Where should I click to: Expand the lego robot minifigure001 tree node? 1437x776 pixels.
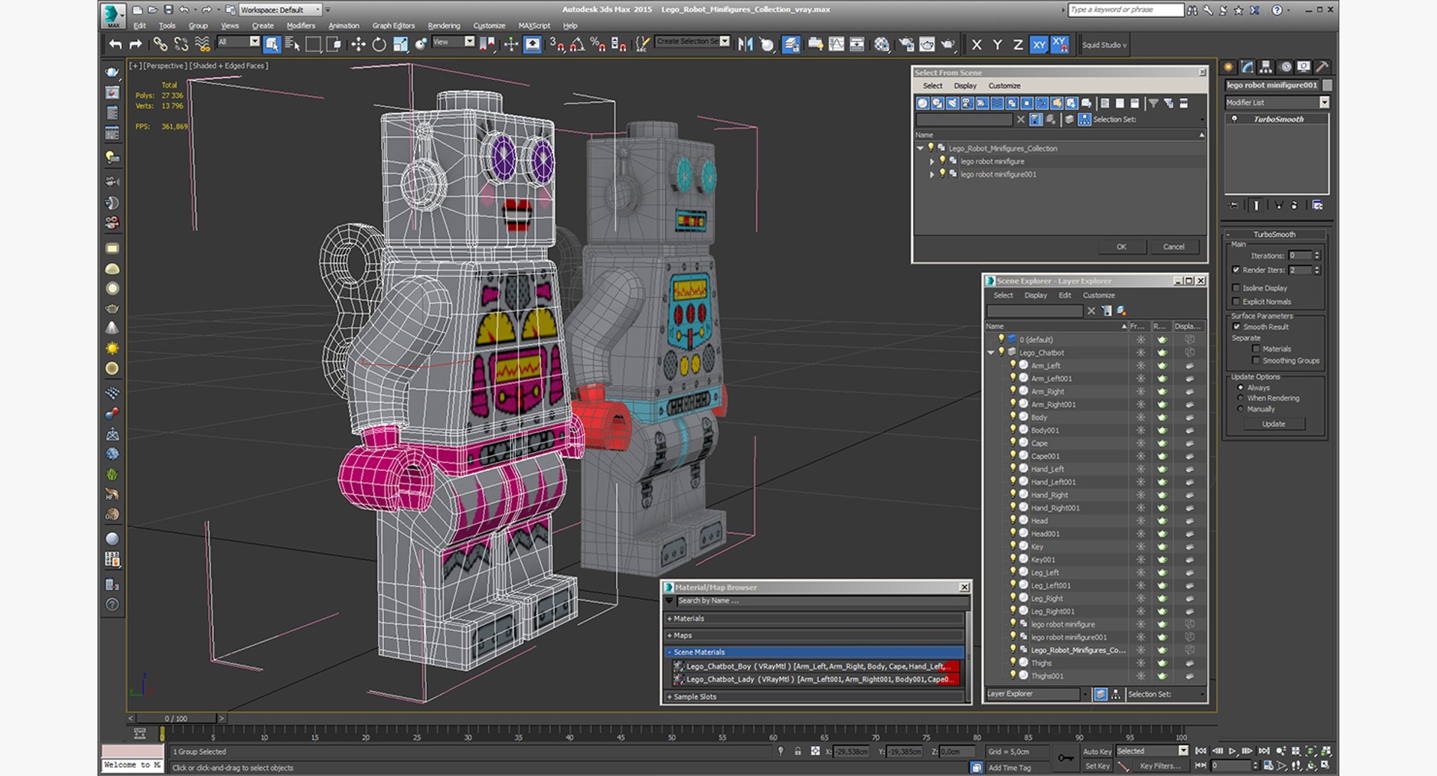932,174
